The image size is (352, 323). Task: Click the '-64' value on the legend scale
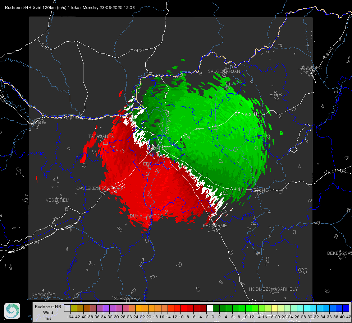(x=70, y=317)
